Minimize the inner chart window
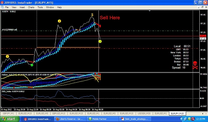Screen dimensions: 208x122 click(199, 7)
